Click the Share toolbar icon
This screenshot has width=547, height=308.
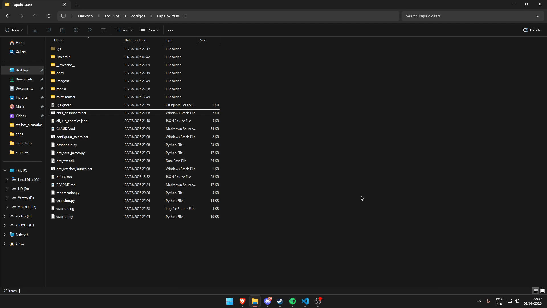coord(90,30)
